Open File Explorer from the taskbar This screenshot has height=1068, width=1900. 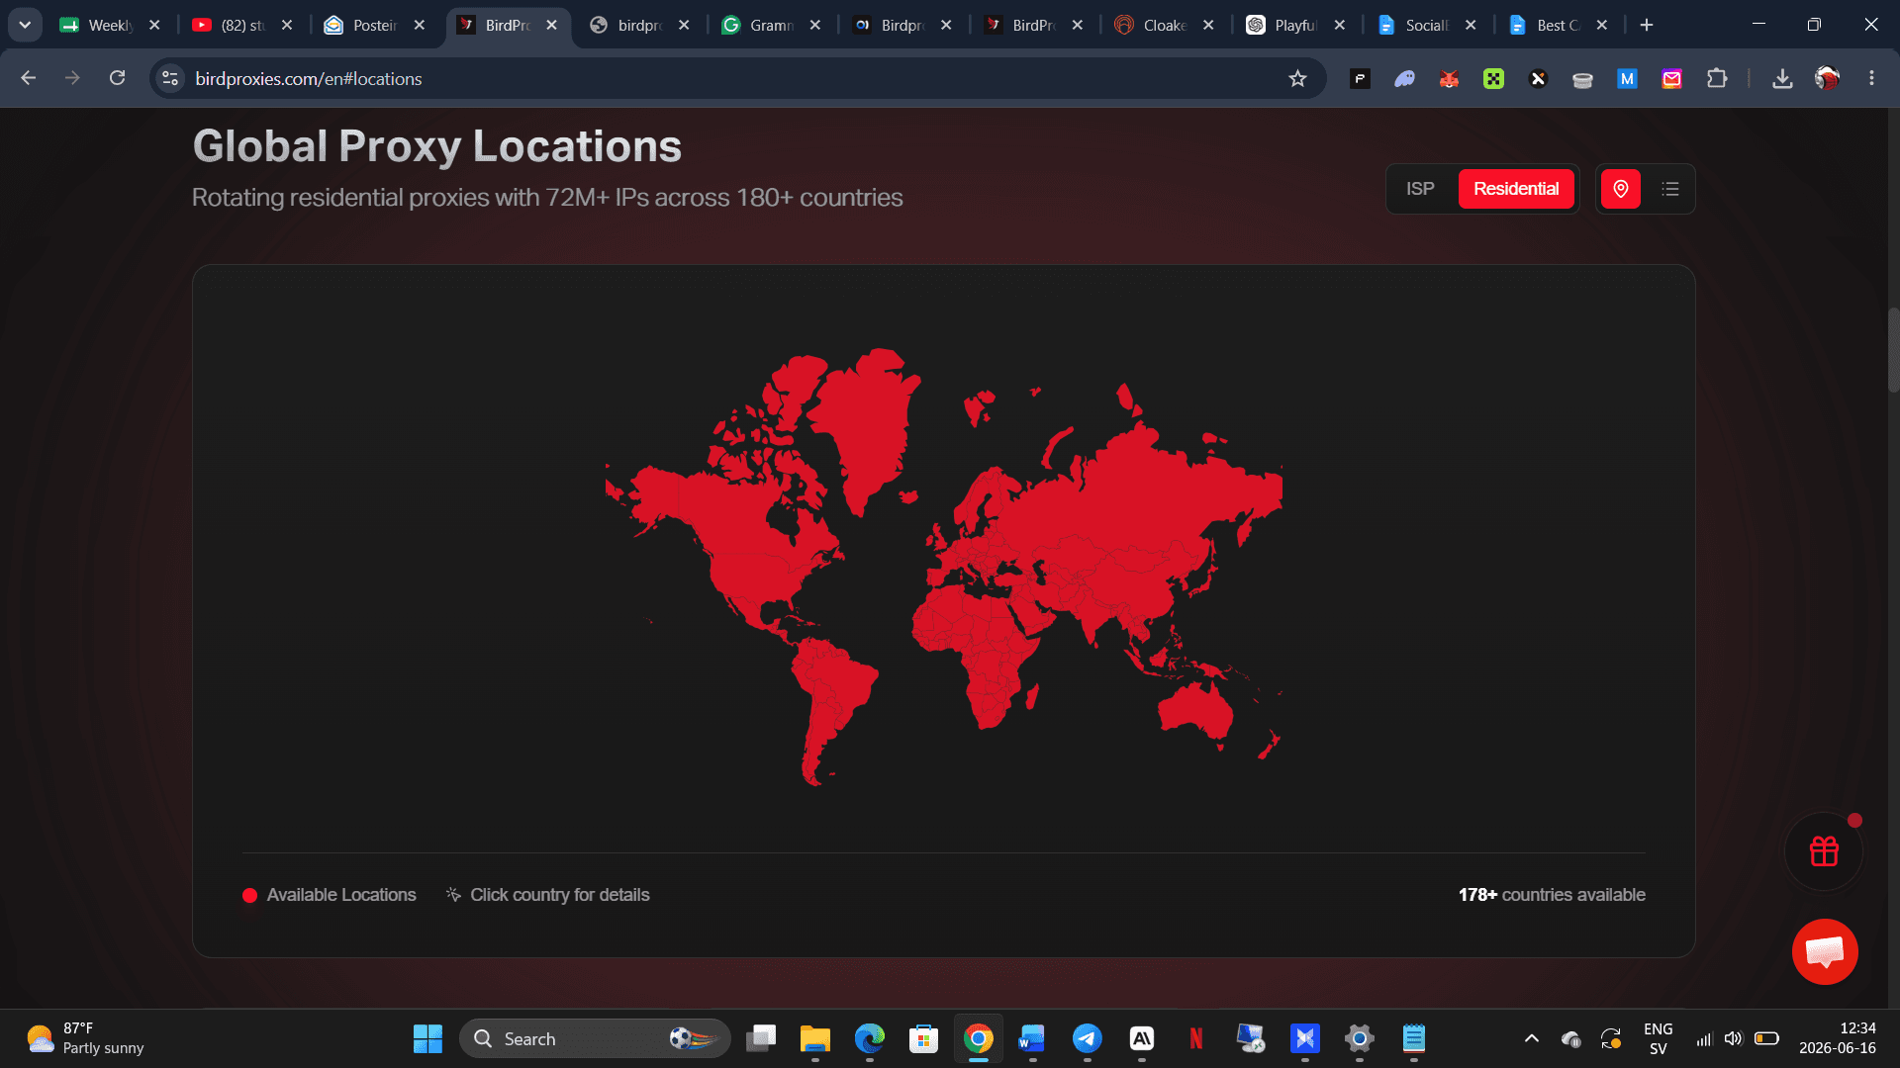(x=814, y=1038)
